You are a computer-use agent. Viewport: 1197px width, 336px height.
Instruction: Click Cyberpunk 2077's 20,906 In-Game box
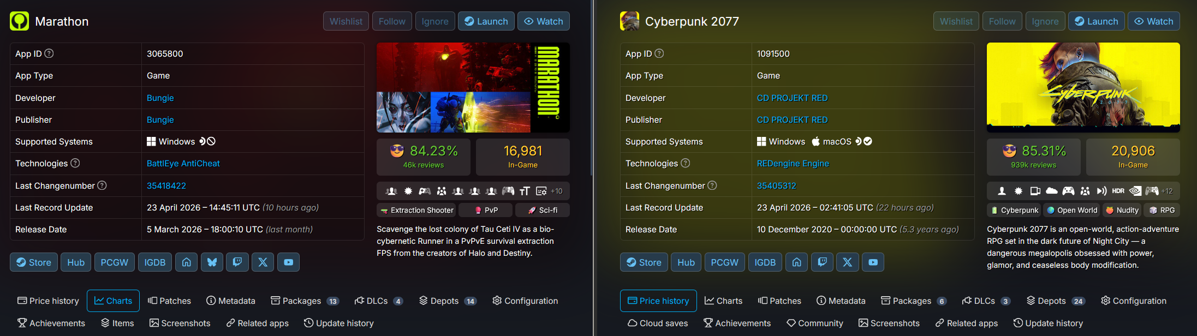[1133, 157]
